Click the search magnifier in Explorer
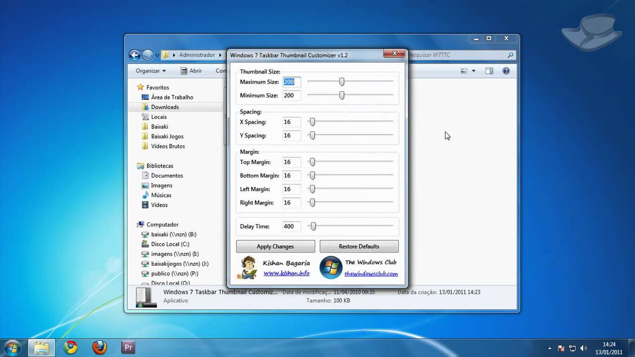This screenshot has height=357, width=635. [510, 55]
